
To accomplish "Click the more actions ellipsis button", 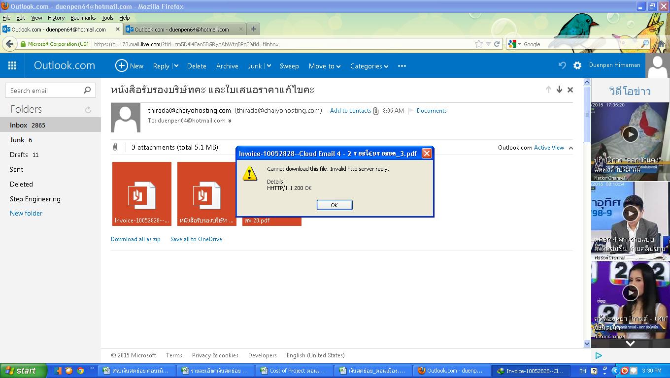I will (402, 66).
